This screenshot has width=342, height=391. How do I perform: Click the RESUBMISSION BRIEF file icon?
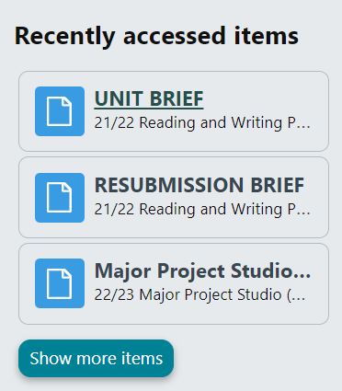[60, 198]
